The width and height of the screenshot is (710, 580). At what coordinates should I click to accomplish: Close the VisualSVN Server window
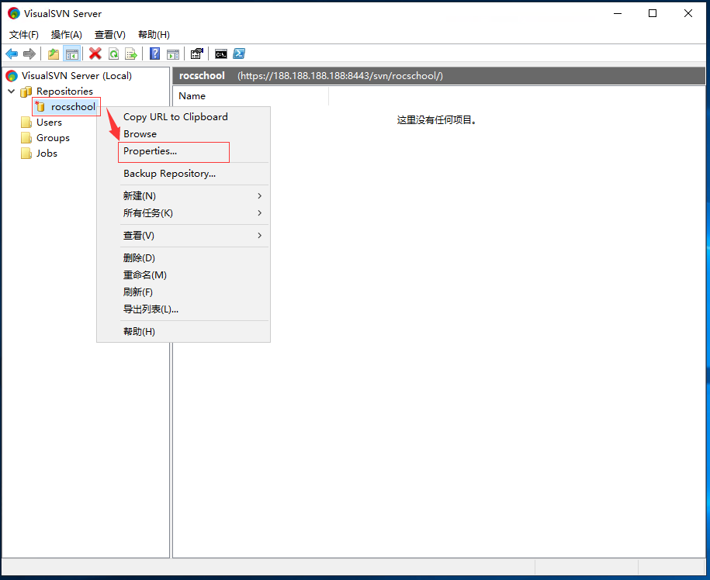coord(688,14)
